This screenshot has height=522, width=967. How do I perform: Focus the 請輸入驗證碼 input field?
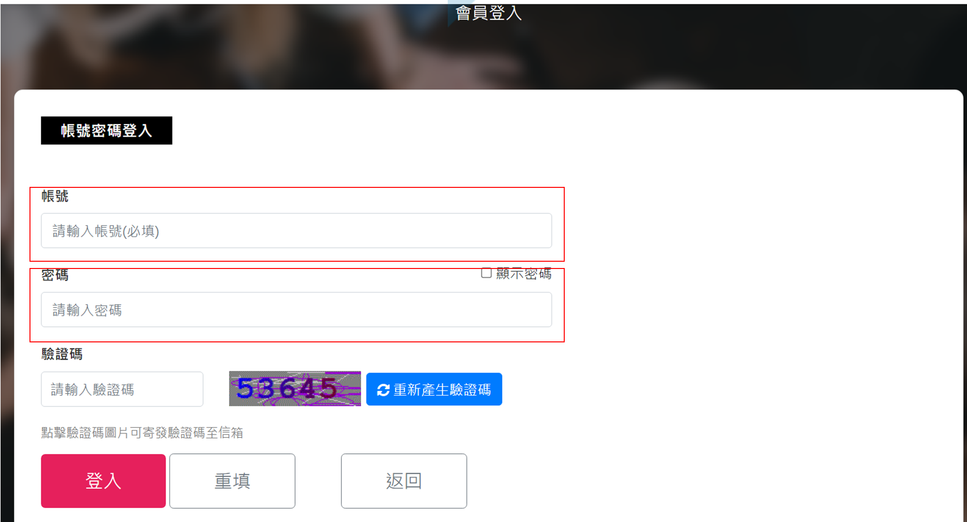(x=122, y=389)
